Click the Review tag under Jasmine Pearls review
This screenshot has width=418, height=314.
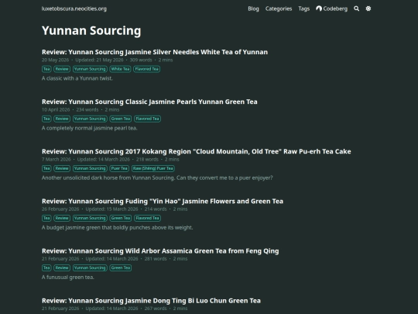[62, 119]
